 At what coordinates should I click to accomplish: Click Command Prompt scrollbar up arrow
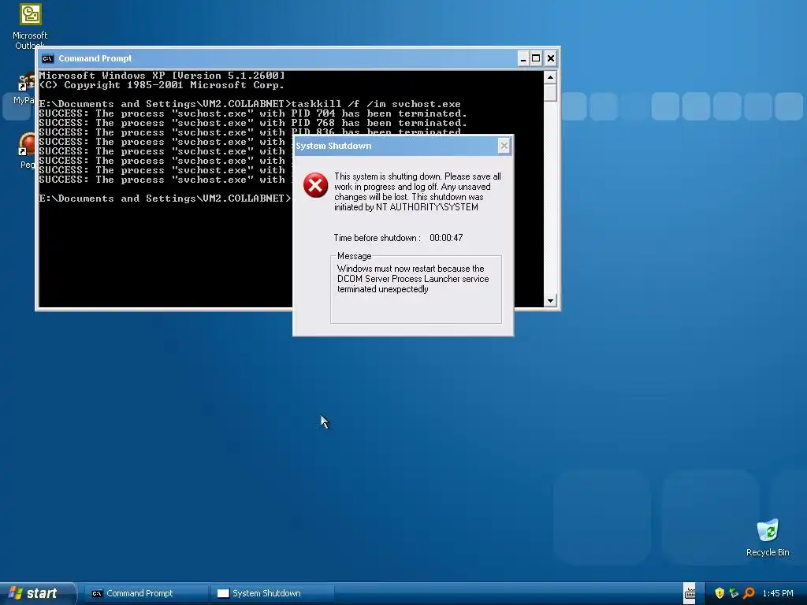[x=550, y=78]
